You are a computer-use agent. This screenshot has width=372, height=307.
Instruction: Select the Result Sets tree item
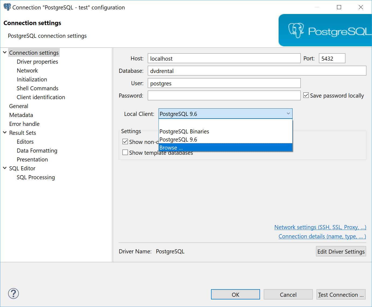(23, 133)
